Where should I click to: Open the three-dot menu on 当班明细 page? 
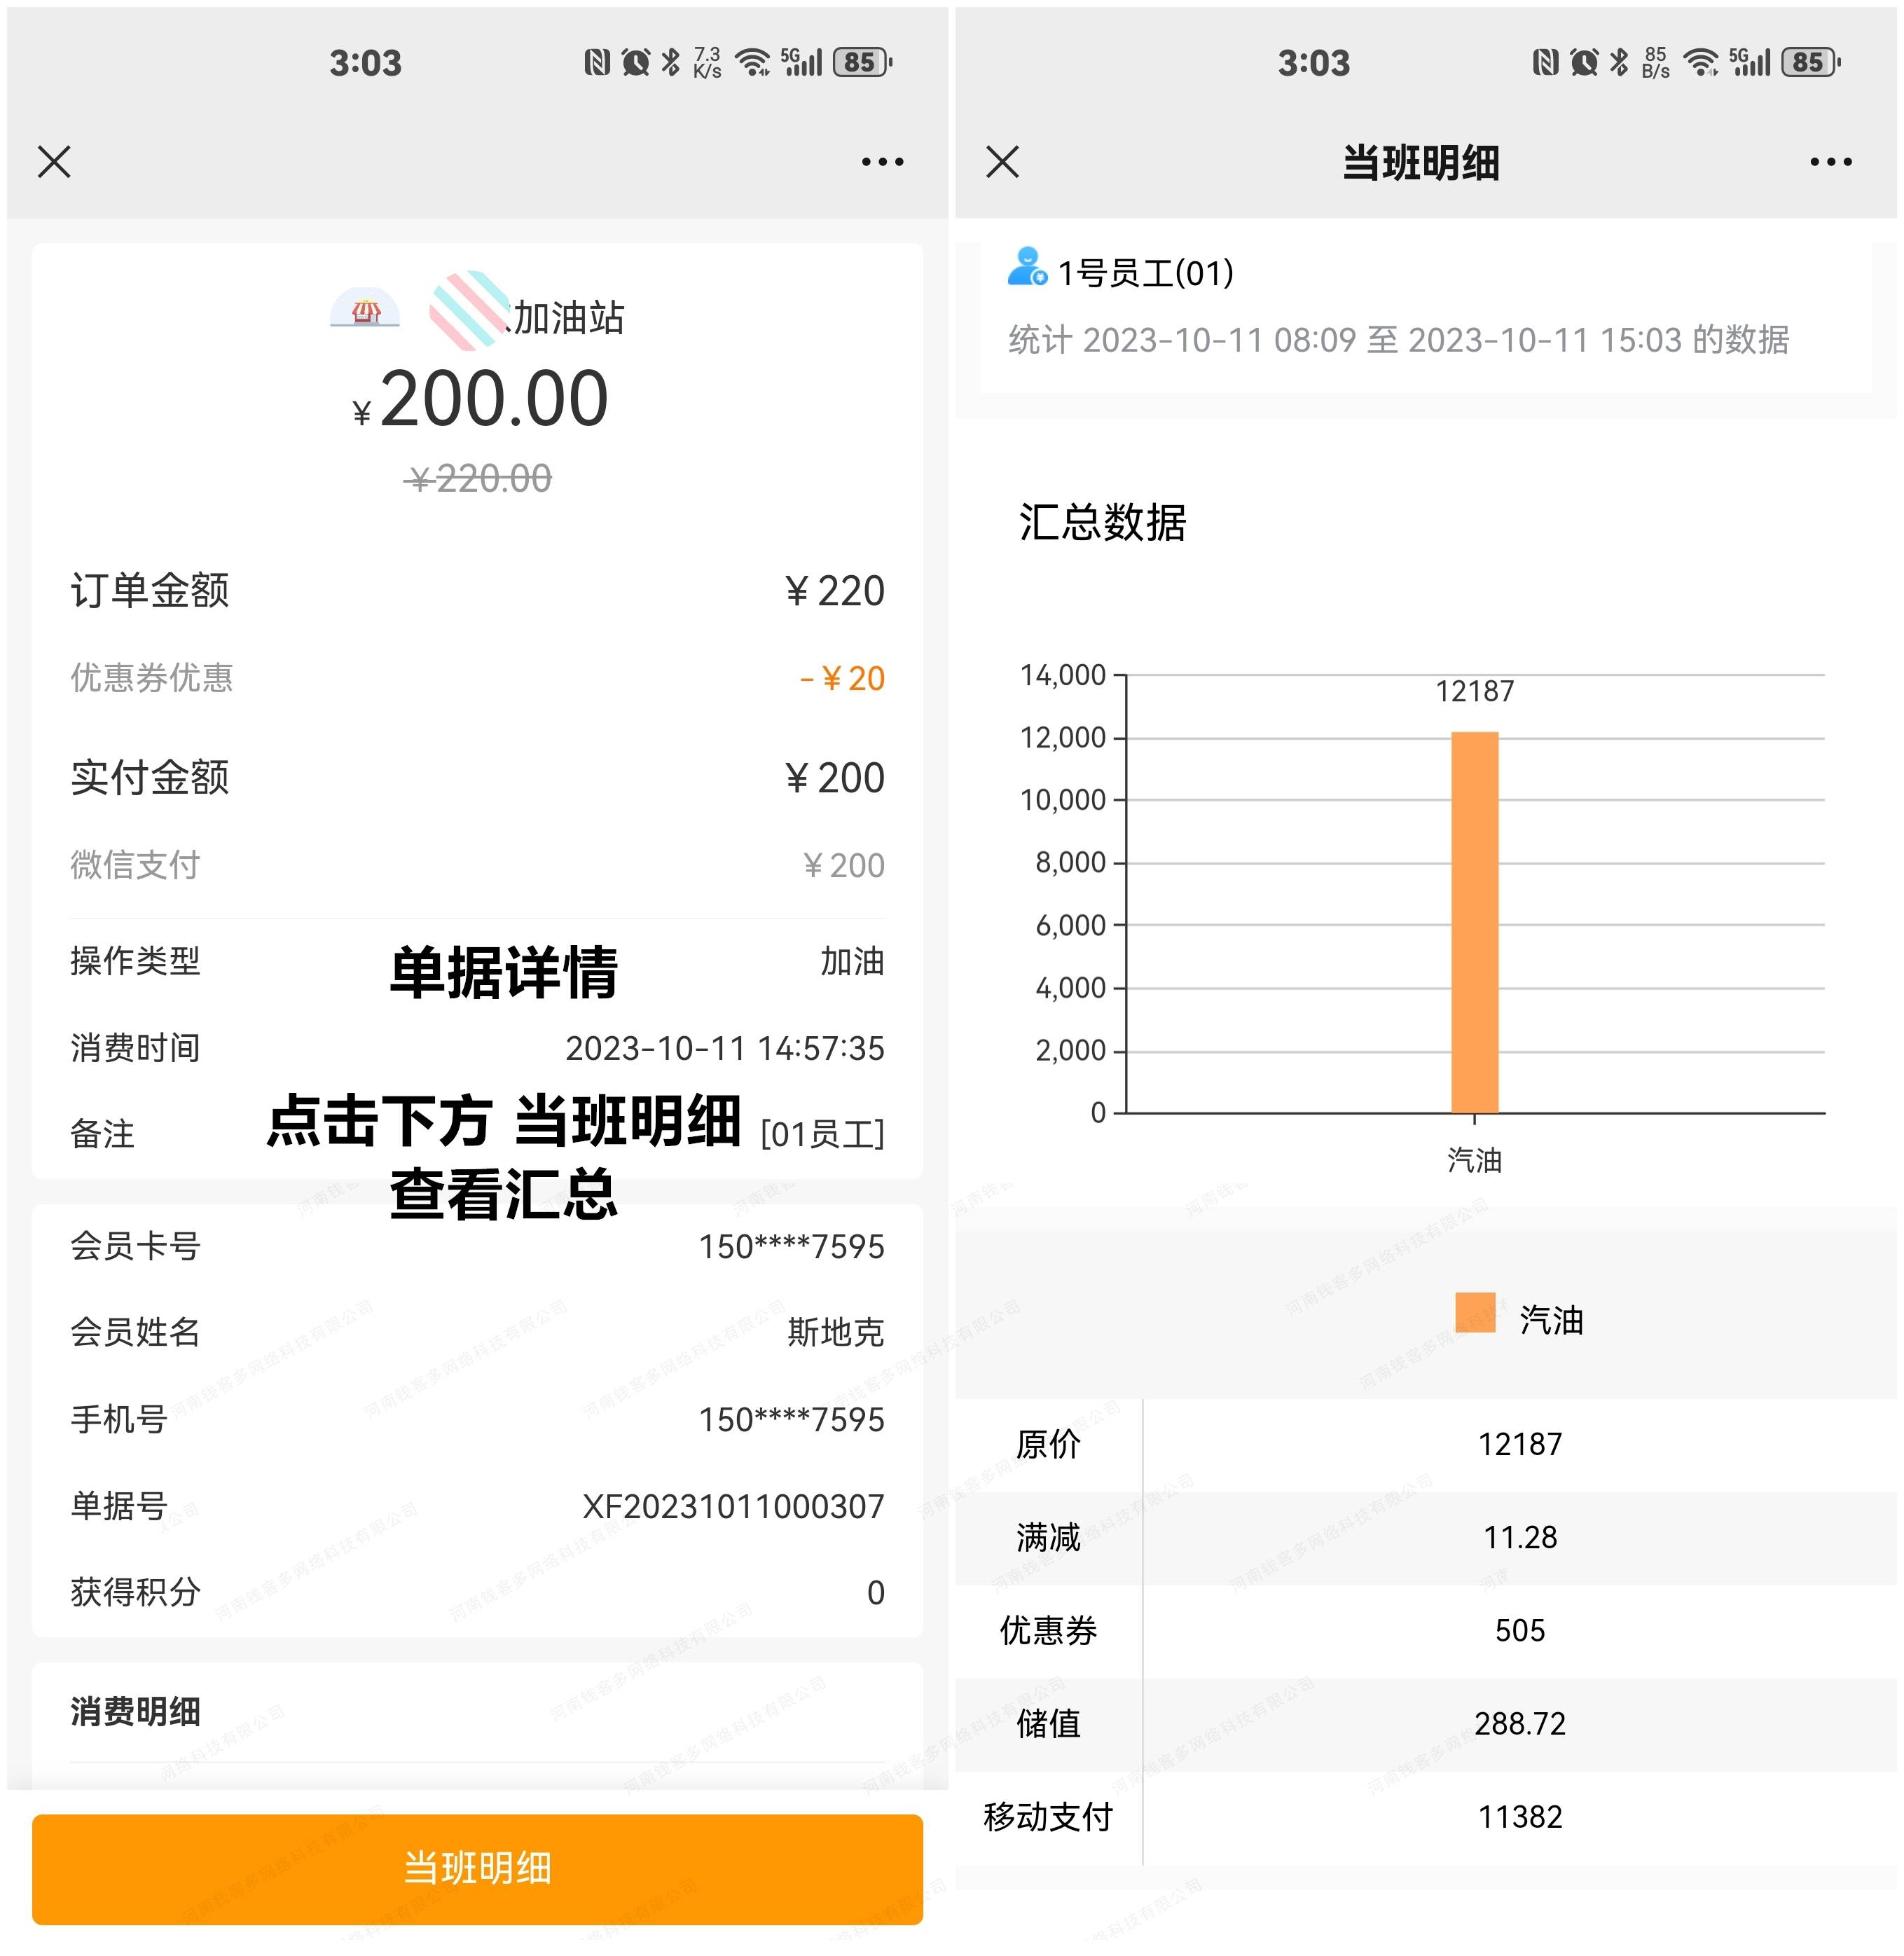1830,162
